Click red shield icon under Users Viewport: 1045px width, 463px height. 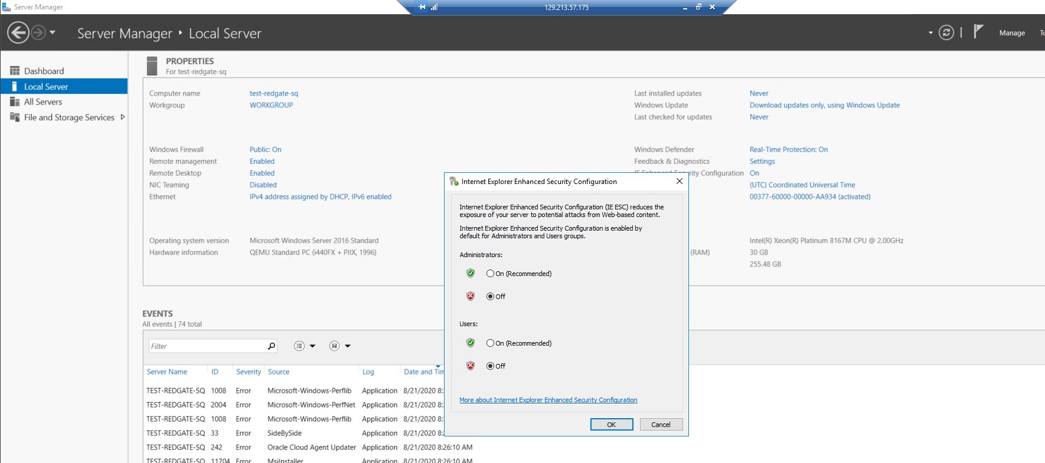pos(471,366)
